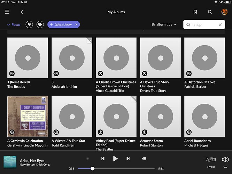232x174 pixels.
Task: Click Qobuz badge on A Gershwin Celebration cover
Action: tap(12, 132)
